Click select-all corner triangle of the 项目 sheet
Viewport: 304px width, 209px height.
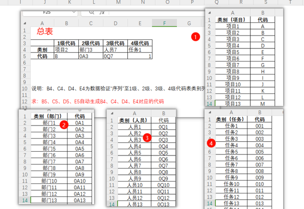point(209,13)
